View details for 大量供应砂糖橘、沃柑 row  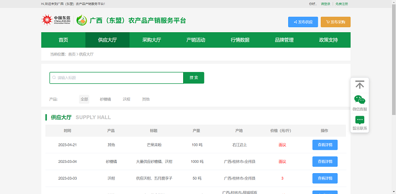pos(325,162)
